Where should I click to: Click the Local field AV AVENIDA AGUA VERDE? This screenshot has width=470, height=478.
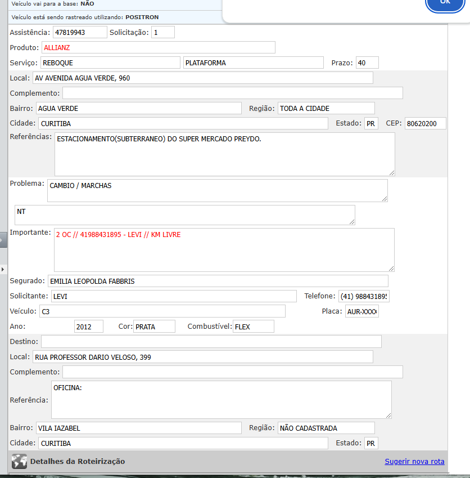coord(203,78)
